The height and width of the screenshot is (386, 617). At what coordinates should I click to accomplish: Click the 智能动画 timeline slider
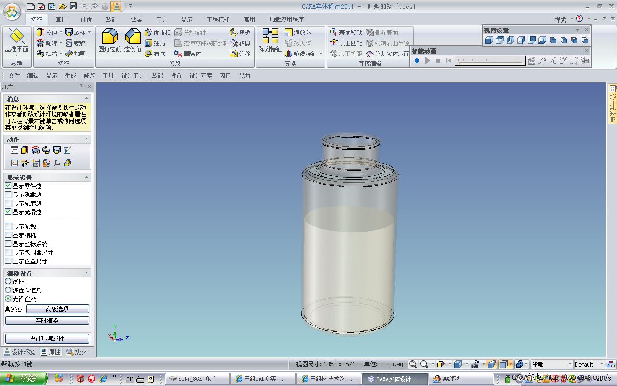point(490,61)
